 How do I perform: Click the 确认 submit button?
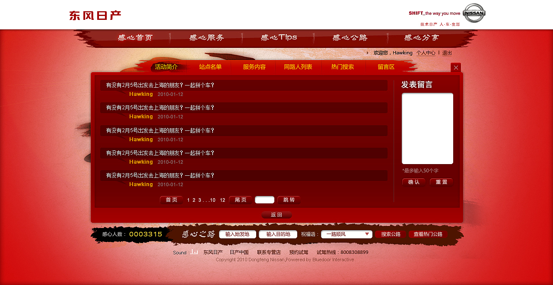[414, 182]
